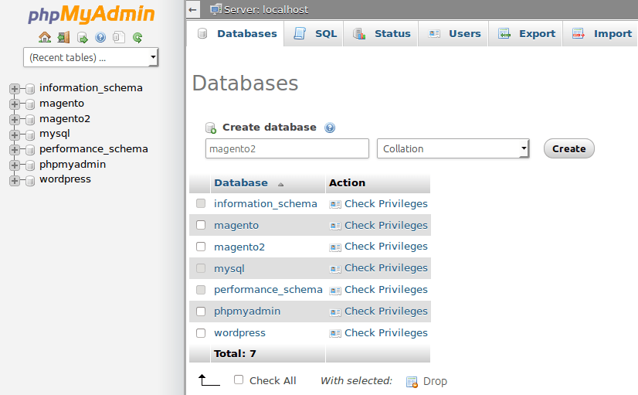Viewport: 638px width, 395px height.
Task: Tick the magento2 database checkbox
Action: [201, 247]
